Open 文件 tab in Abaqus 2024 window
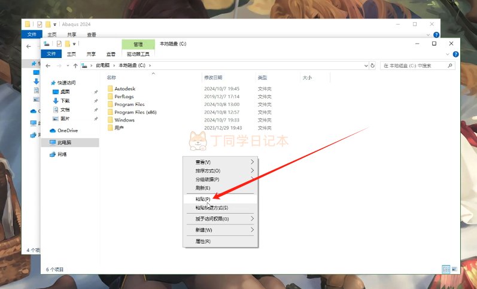 click(32, 34)
